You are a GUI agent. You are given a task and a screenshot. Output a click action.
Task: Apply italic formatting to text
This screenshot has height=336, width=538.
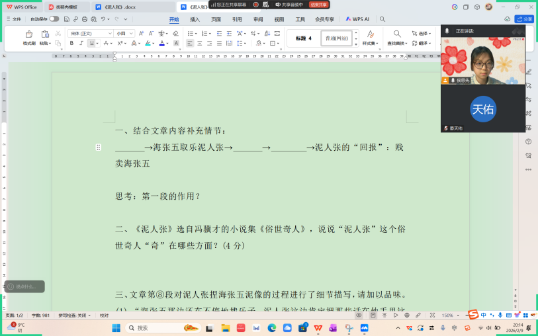[81, 43]
